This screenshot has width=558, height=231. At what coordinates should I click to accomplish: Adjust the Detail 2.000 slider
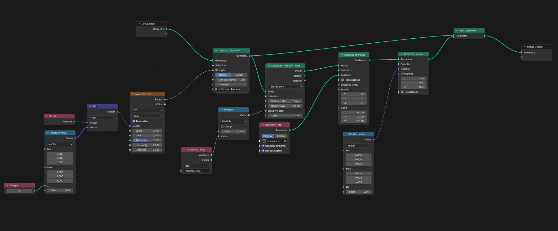(148, 135)
